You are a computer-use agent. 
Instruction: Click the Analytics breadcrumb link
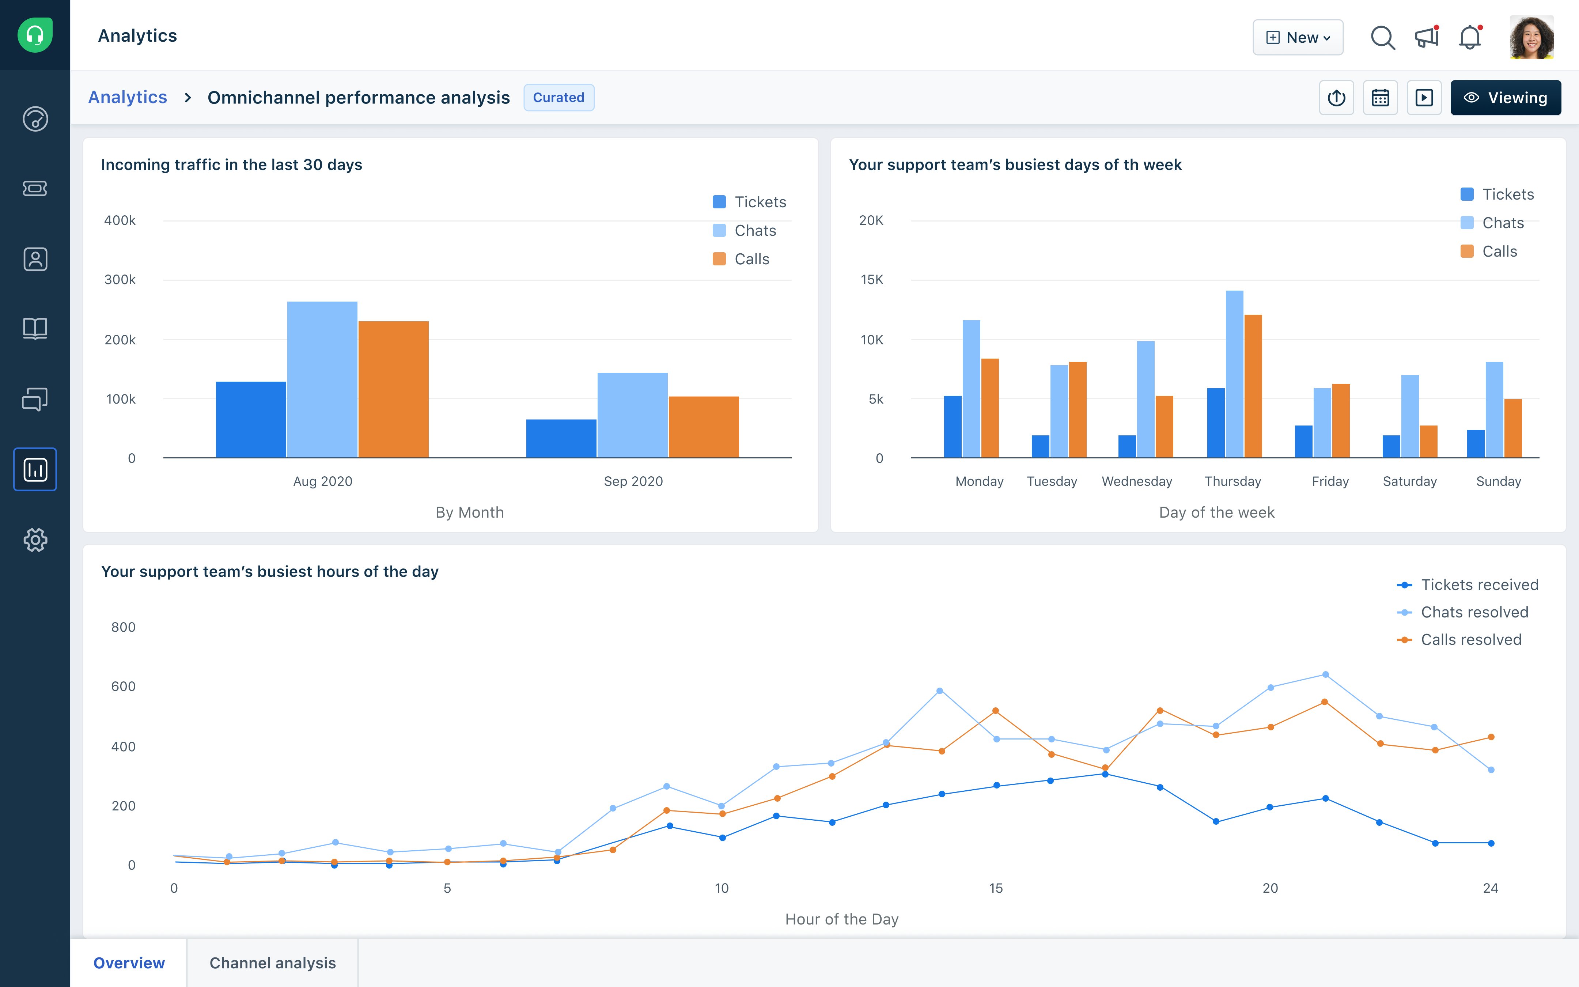click(128, 97)
